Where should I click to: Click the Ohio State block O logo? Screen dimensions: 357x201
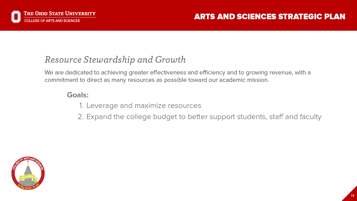pos(16,16)
